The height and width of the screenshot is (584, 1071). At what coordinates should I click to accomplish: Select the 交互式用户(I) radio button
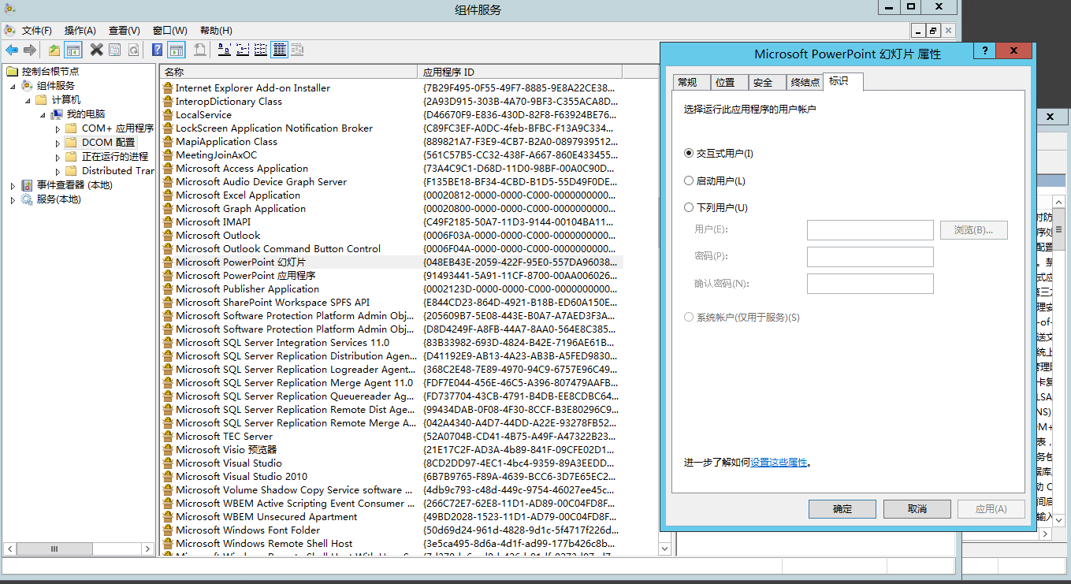pos(690,154)
